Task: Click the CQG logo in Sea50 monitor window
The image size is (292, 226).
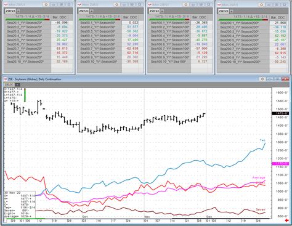Action: click(x=79, y=4)
